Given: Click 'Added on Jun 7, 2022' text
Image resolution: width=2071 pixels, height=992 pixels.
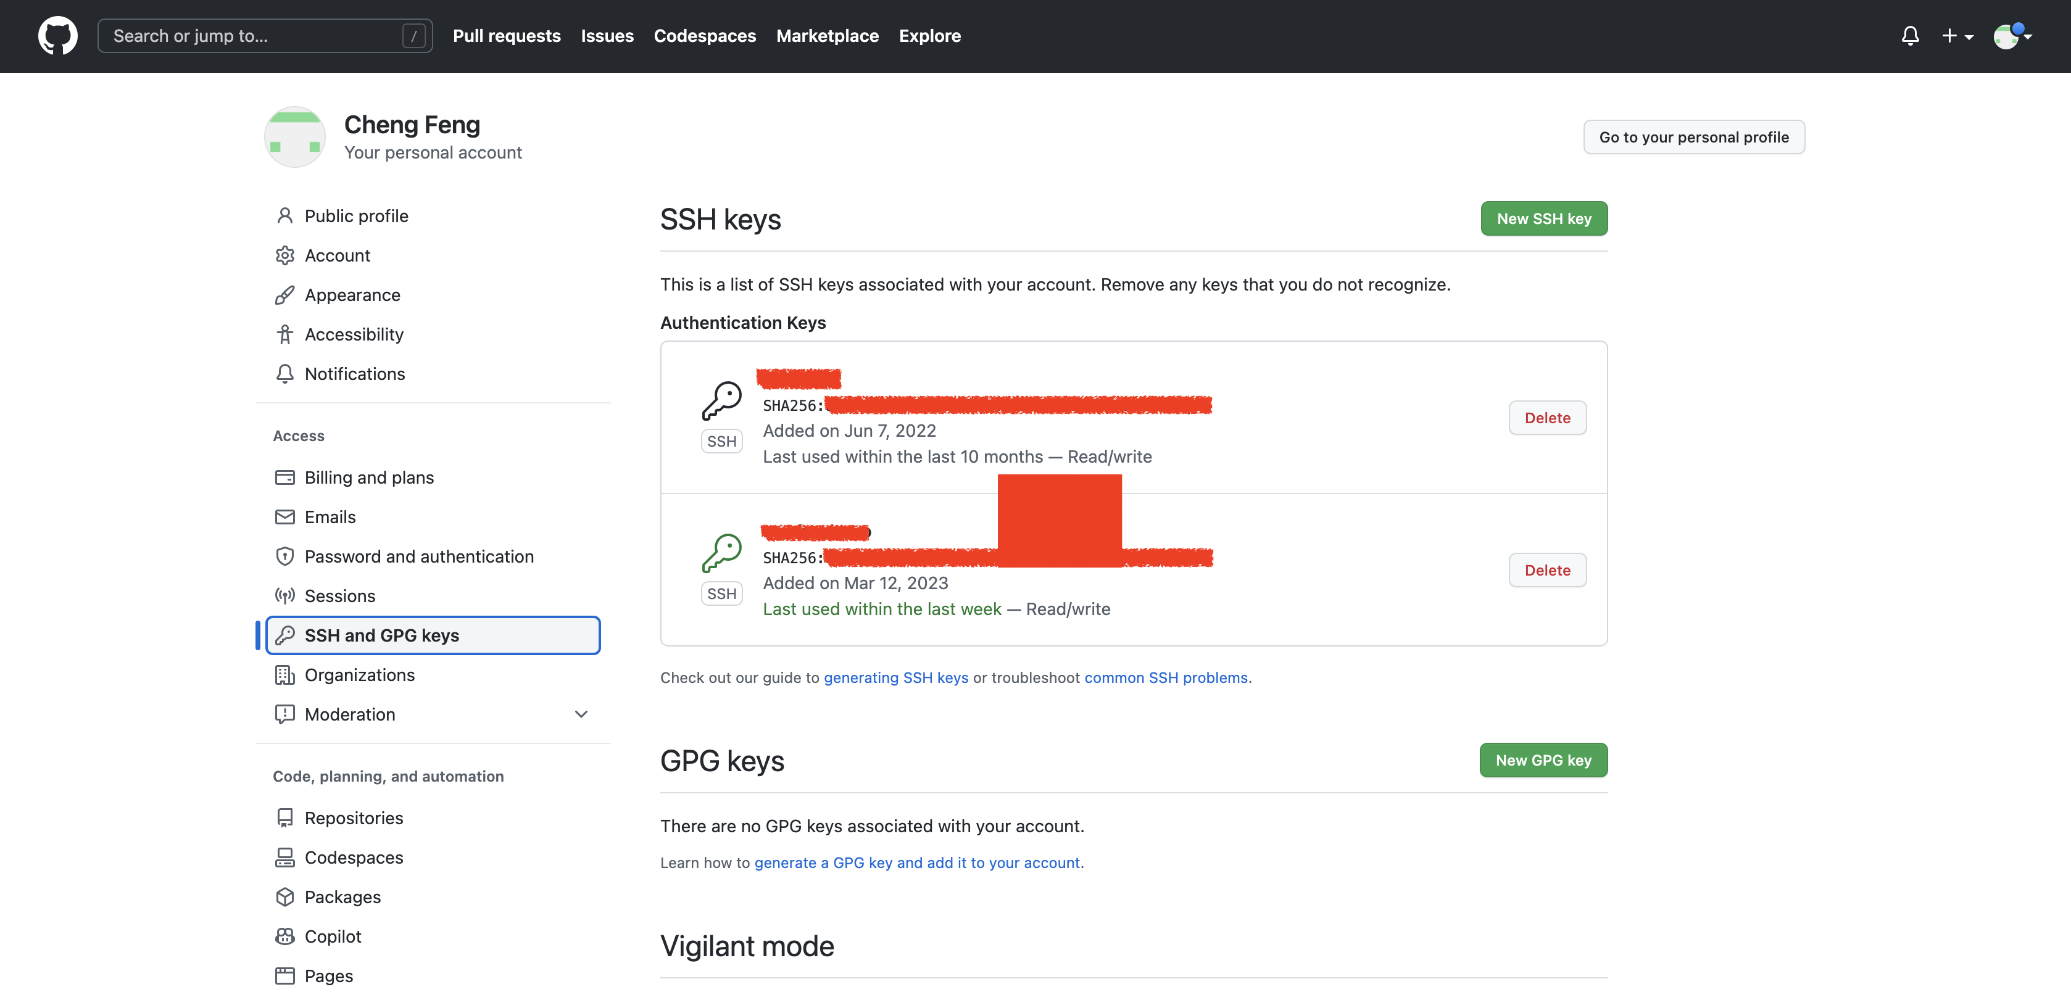Looking at the screenshot, I should [x=849, y=431].
